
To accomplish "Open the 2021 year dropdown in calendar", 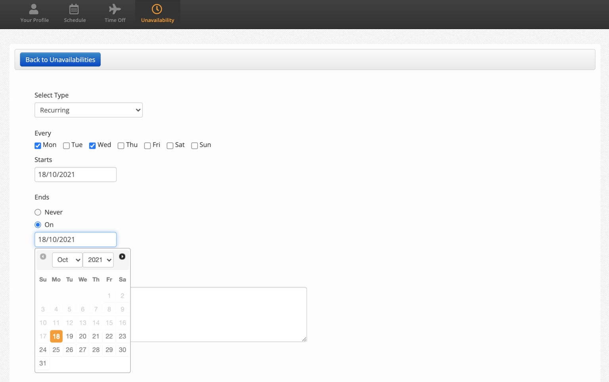I will (98, 260).
